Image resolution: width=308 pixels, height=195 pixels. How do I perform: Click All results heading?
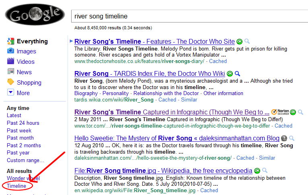19,171
